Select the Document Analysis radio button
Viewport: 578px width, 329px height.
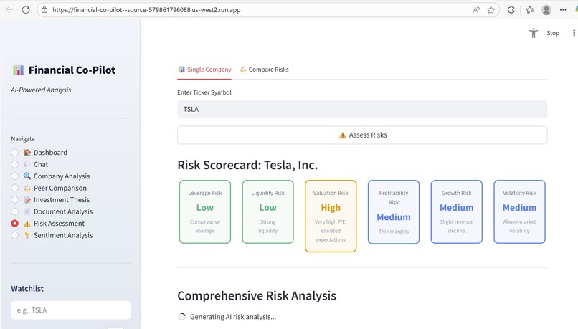[x=15, y=211]
